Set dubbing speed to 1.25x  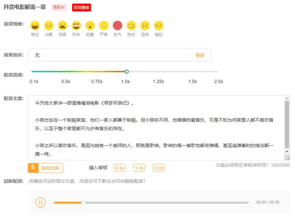tap(158, 81)
